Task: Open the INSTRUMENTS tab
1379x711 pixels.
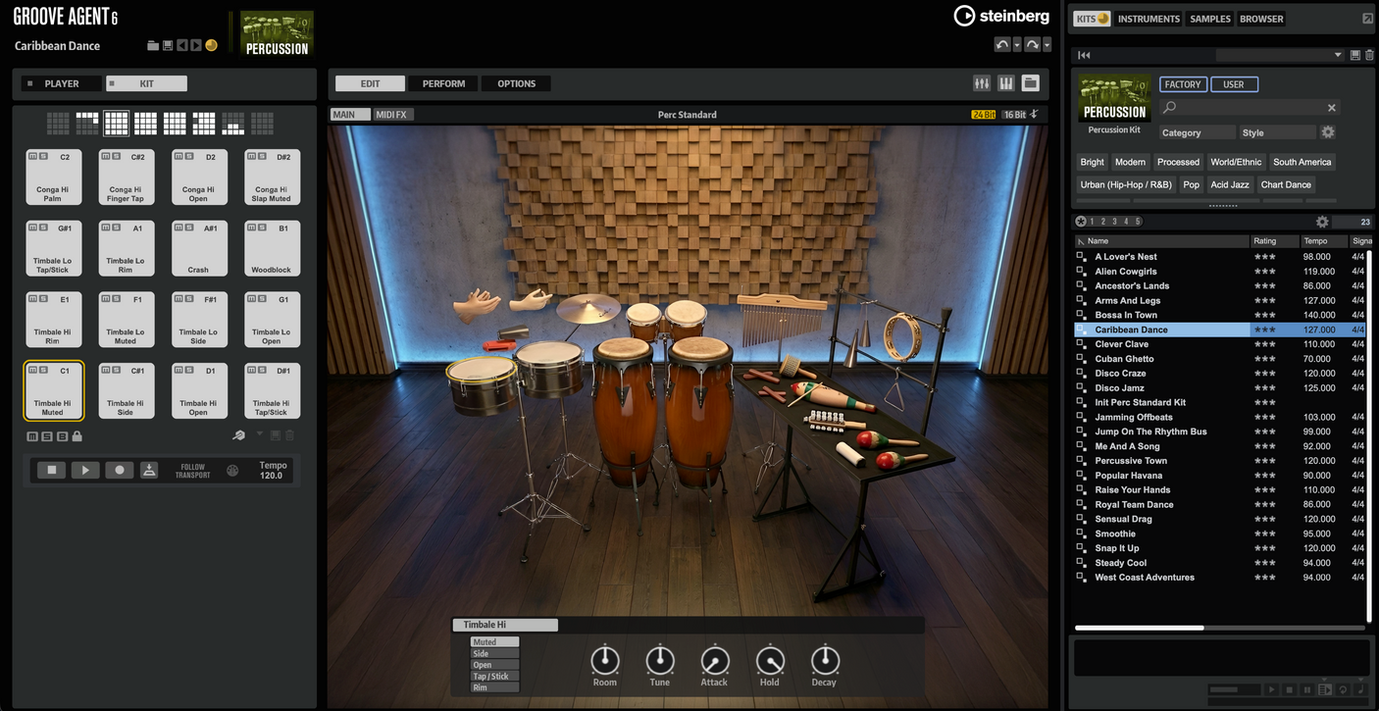Action: click(x=1149, y=18)
